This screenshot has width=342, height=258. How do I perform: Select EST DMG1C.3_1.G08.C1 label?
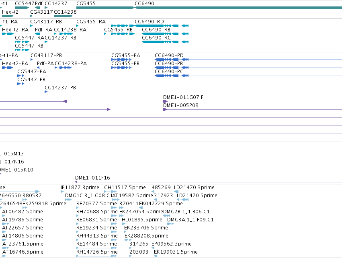pos(89,196)
